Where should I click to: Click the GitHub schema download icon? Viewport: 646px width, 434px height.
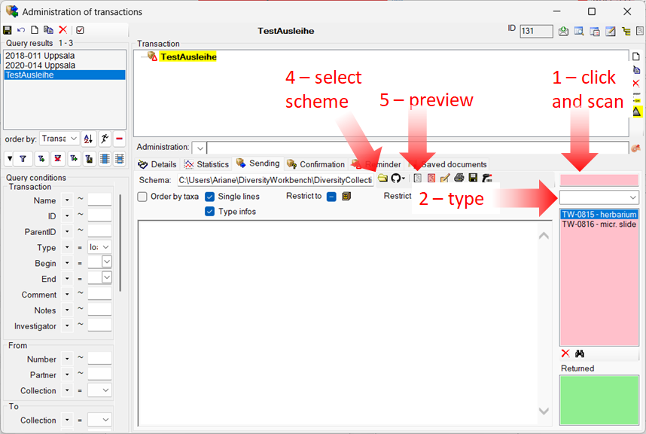396,179
